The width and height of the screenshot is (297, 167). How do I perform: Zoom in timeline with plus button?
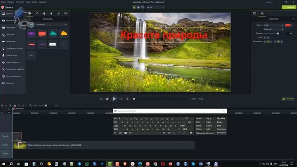56,105
